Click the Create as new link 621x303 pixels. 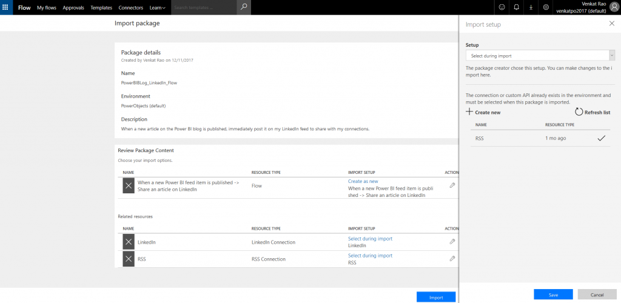point(363,181)
